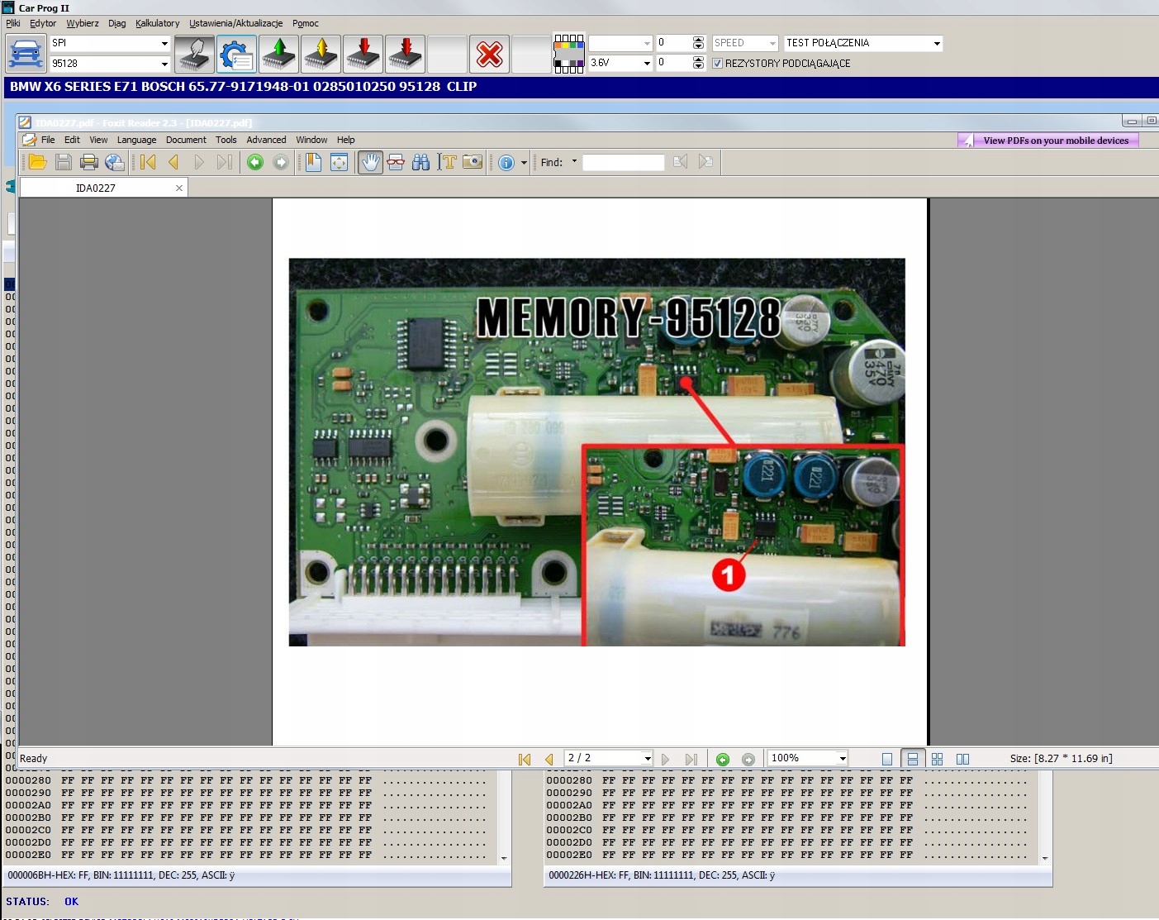Viewport: 1159px width, 920px height.
Task: Open the page number 2 / 2 dropdown
Action: [648, 759]
